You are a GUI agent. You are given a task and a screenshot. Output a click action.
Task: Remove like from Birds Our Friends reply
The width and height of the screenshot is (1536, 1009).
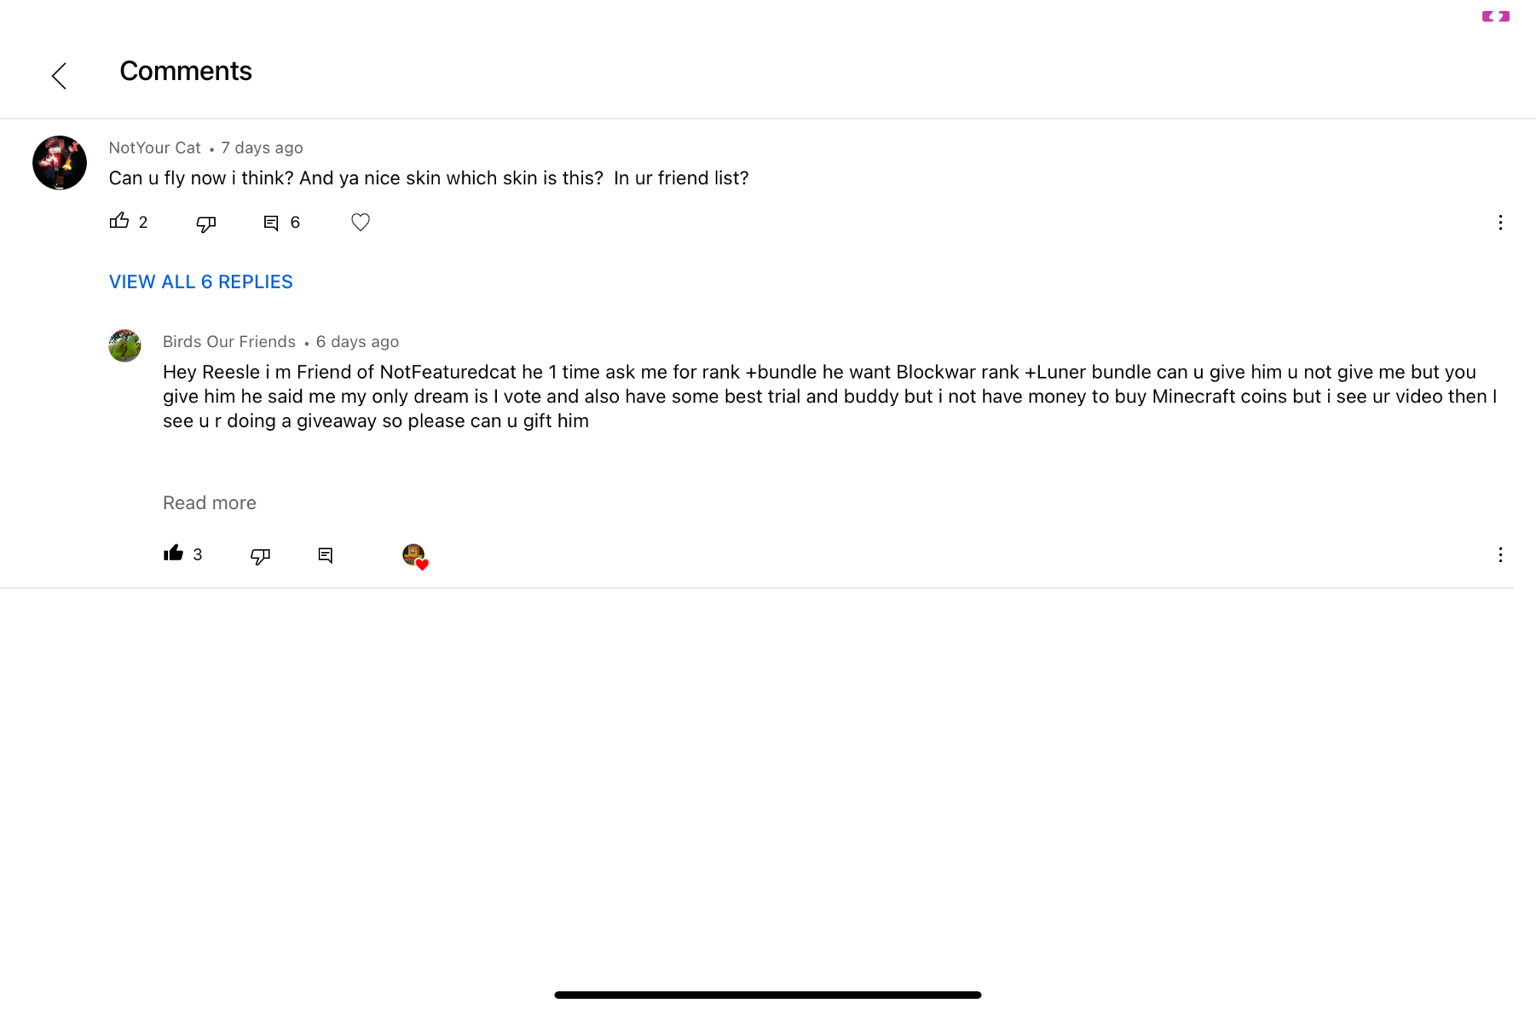click(x=174, y=554)
